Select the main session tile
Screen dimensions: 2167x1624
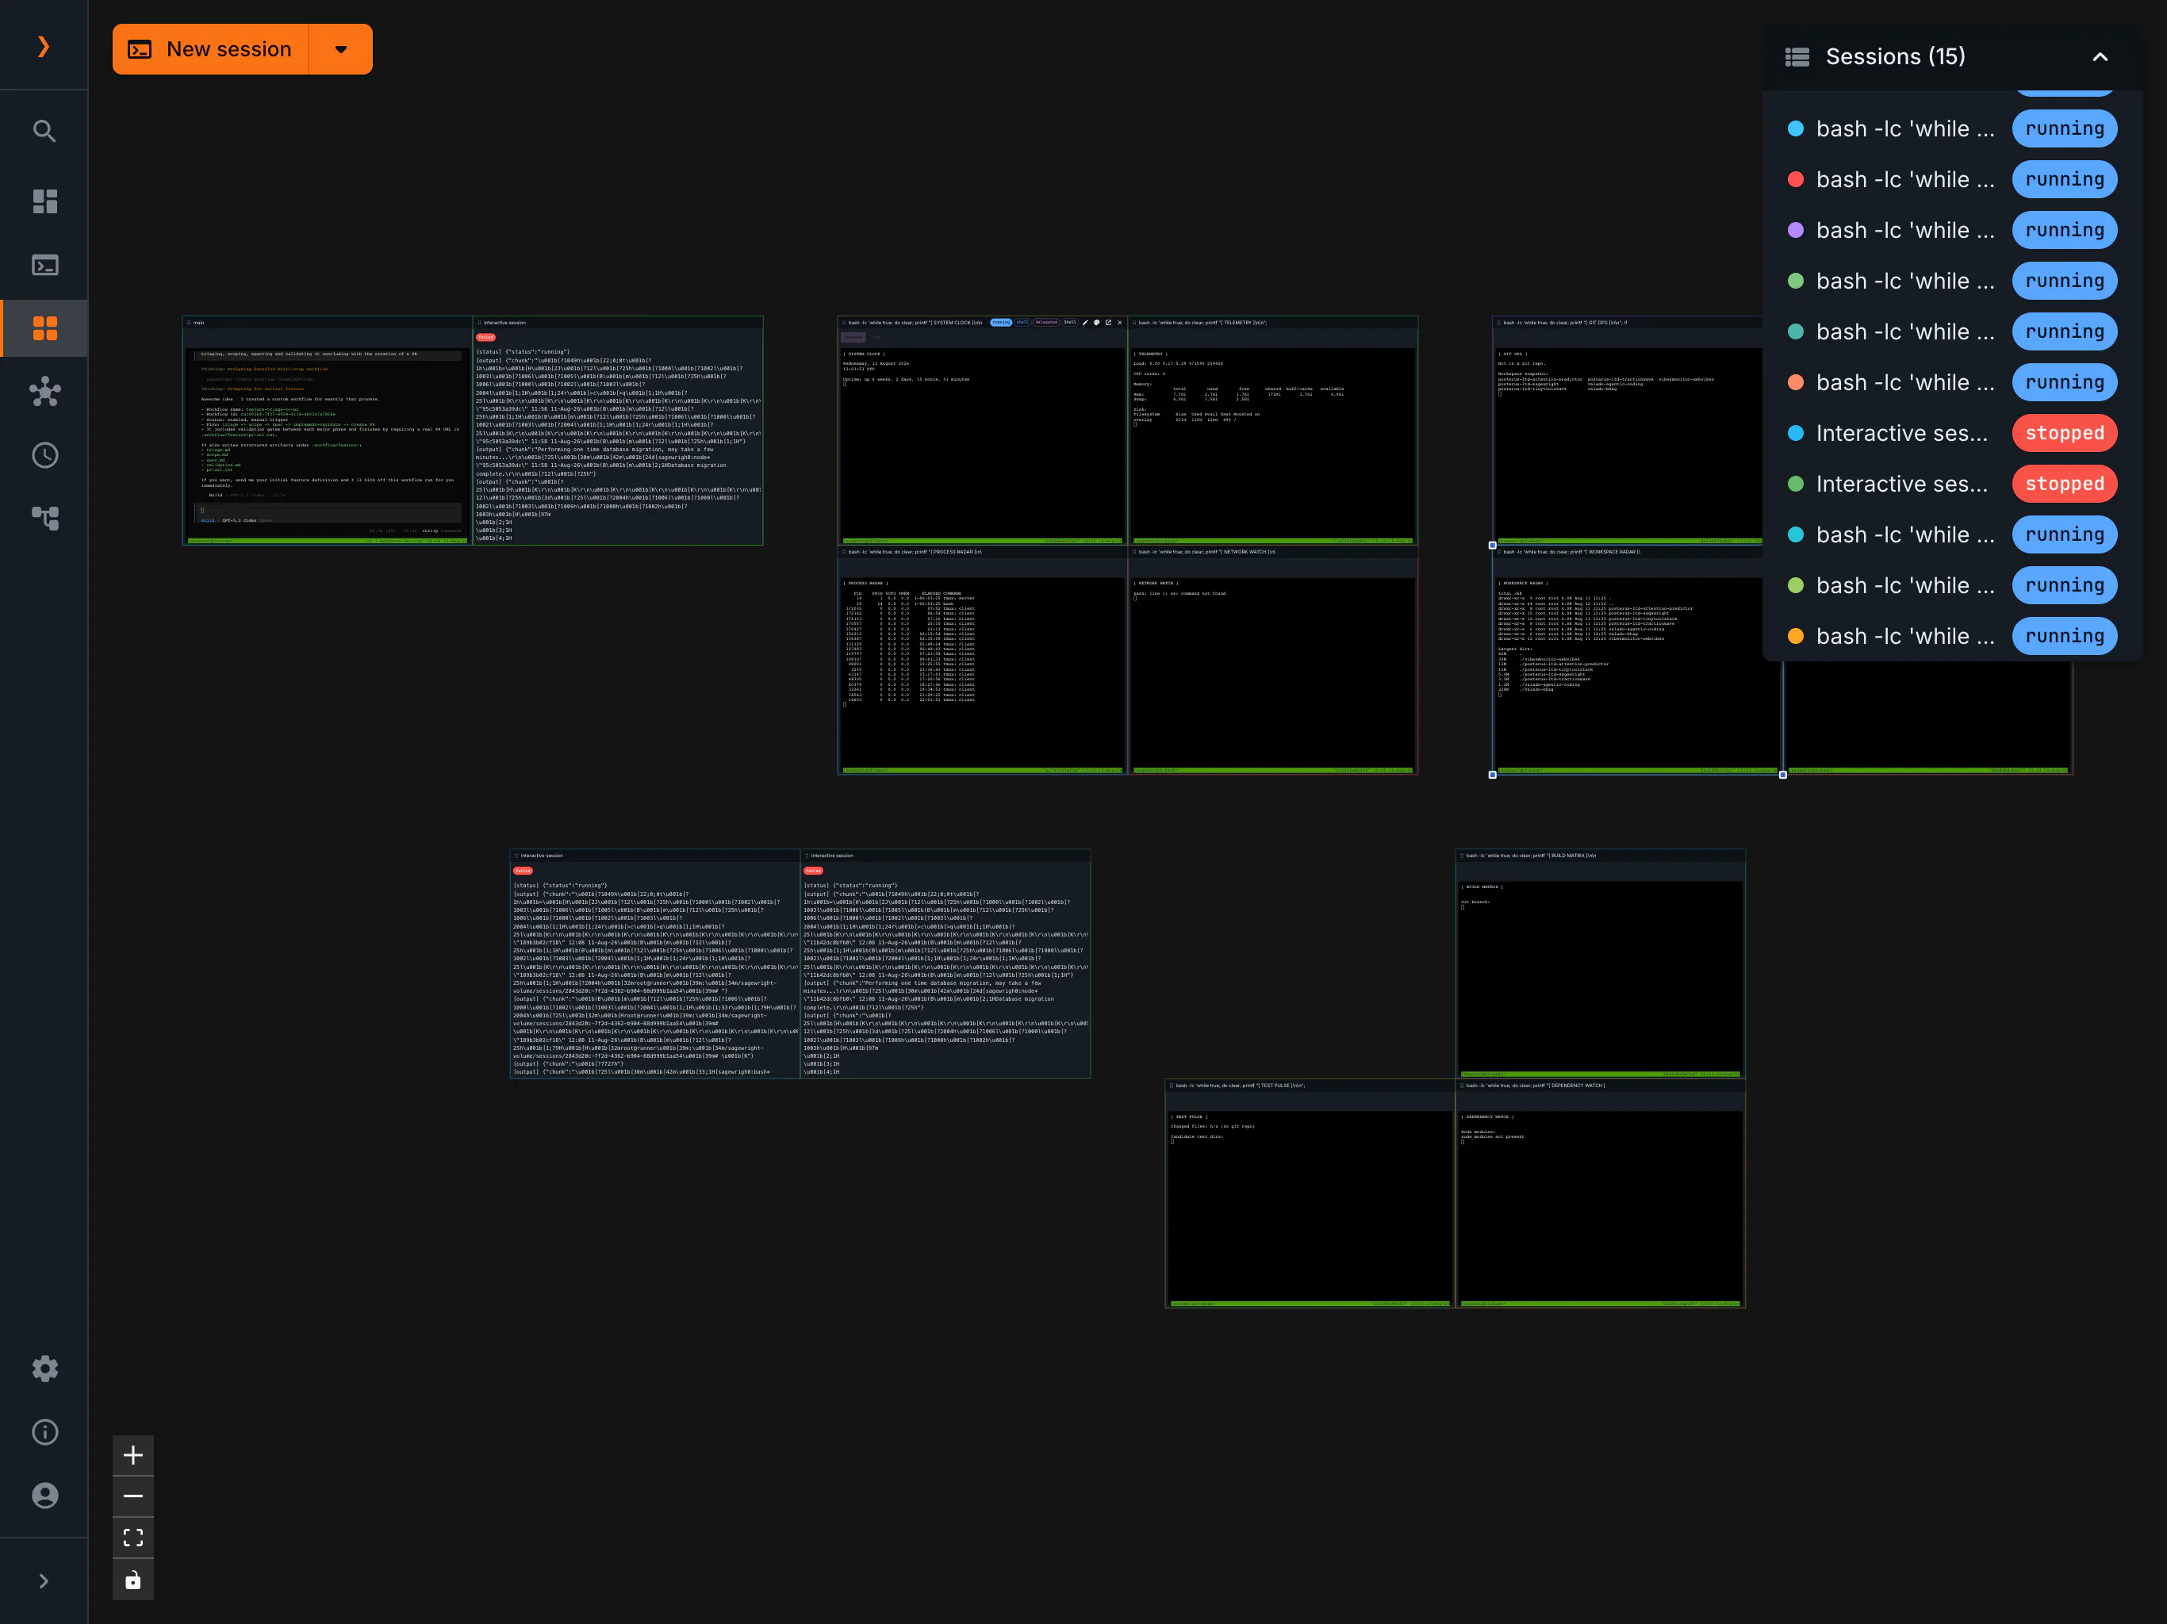click(328, 430)
